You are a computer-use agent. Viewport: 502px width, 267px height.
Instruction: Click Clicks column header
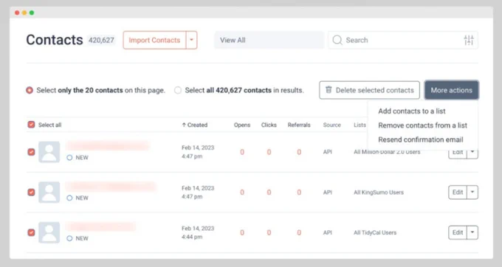[x=269, y=125]
